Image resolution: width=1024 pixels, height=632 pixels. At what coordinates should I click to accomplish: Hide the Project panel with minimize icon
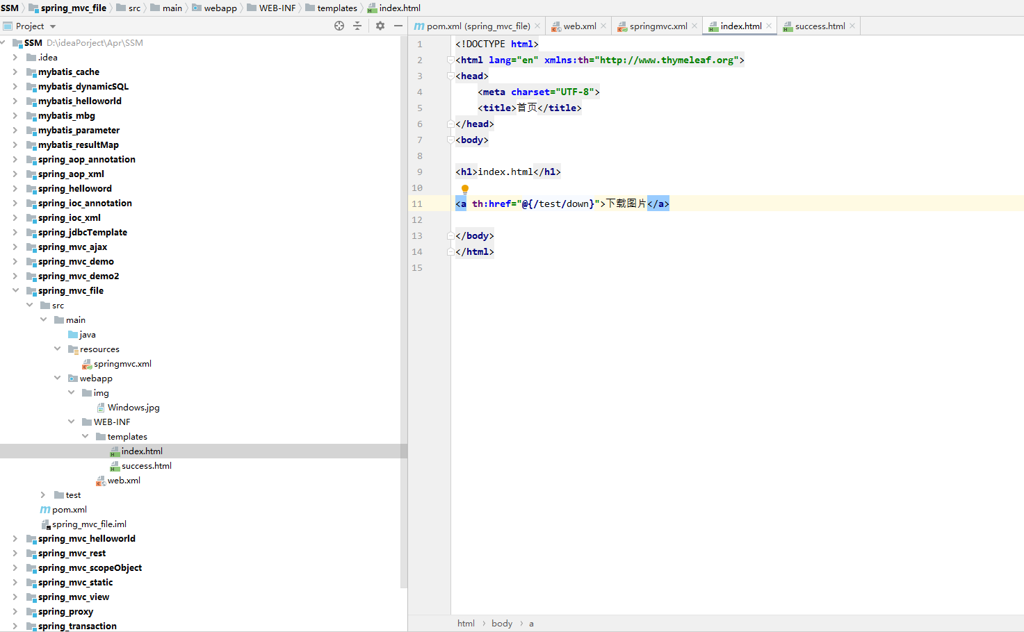pyautogui.click(x=398, y=26)
